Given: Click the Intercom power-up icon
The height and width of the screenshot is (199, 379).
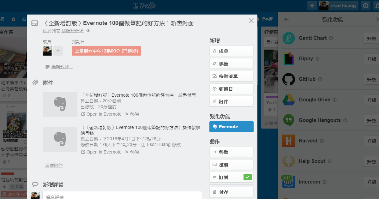Looking at the screenshot, I should [x=288, y=182].
